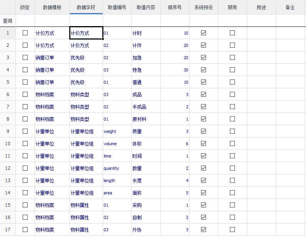This screenshot has height=237, width=306.
Task: Select the 禁用 column header
Action: click(x=232, y=7)
